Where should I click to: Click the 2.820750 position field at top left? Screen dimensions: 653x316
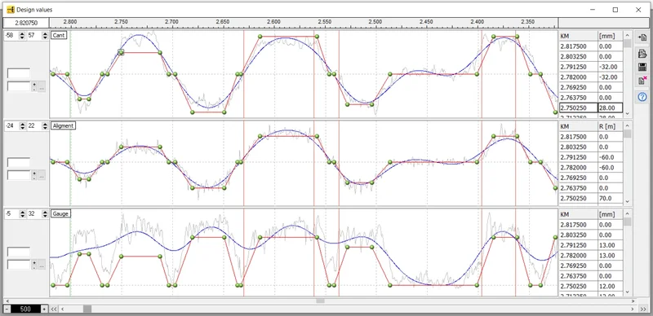tap(26, 24)
